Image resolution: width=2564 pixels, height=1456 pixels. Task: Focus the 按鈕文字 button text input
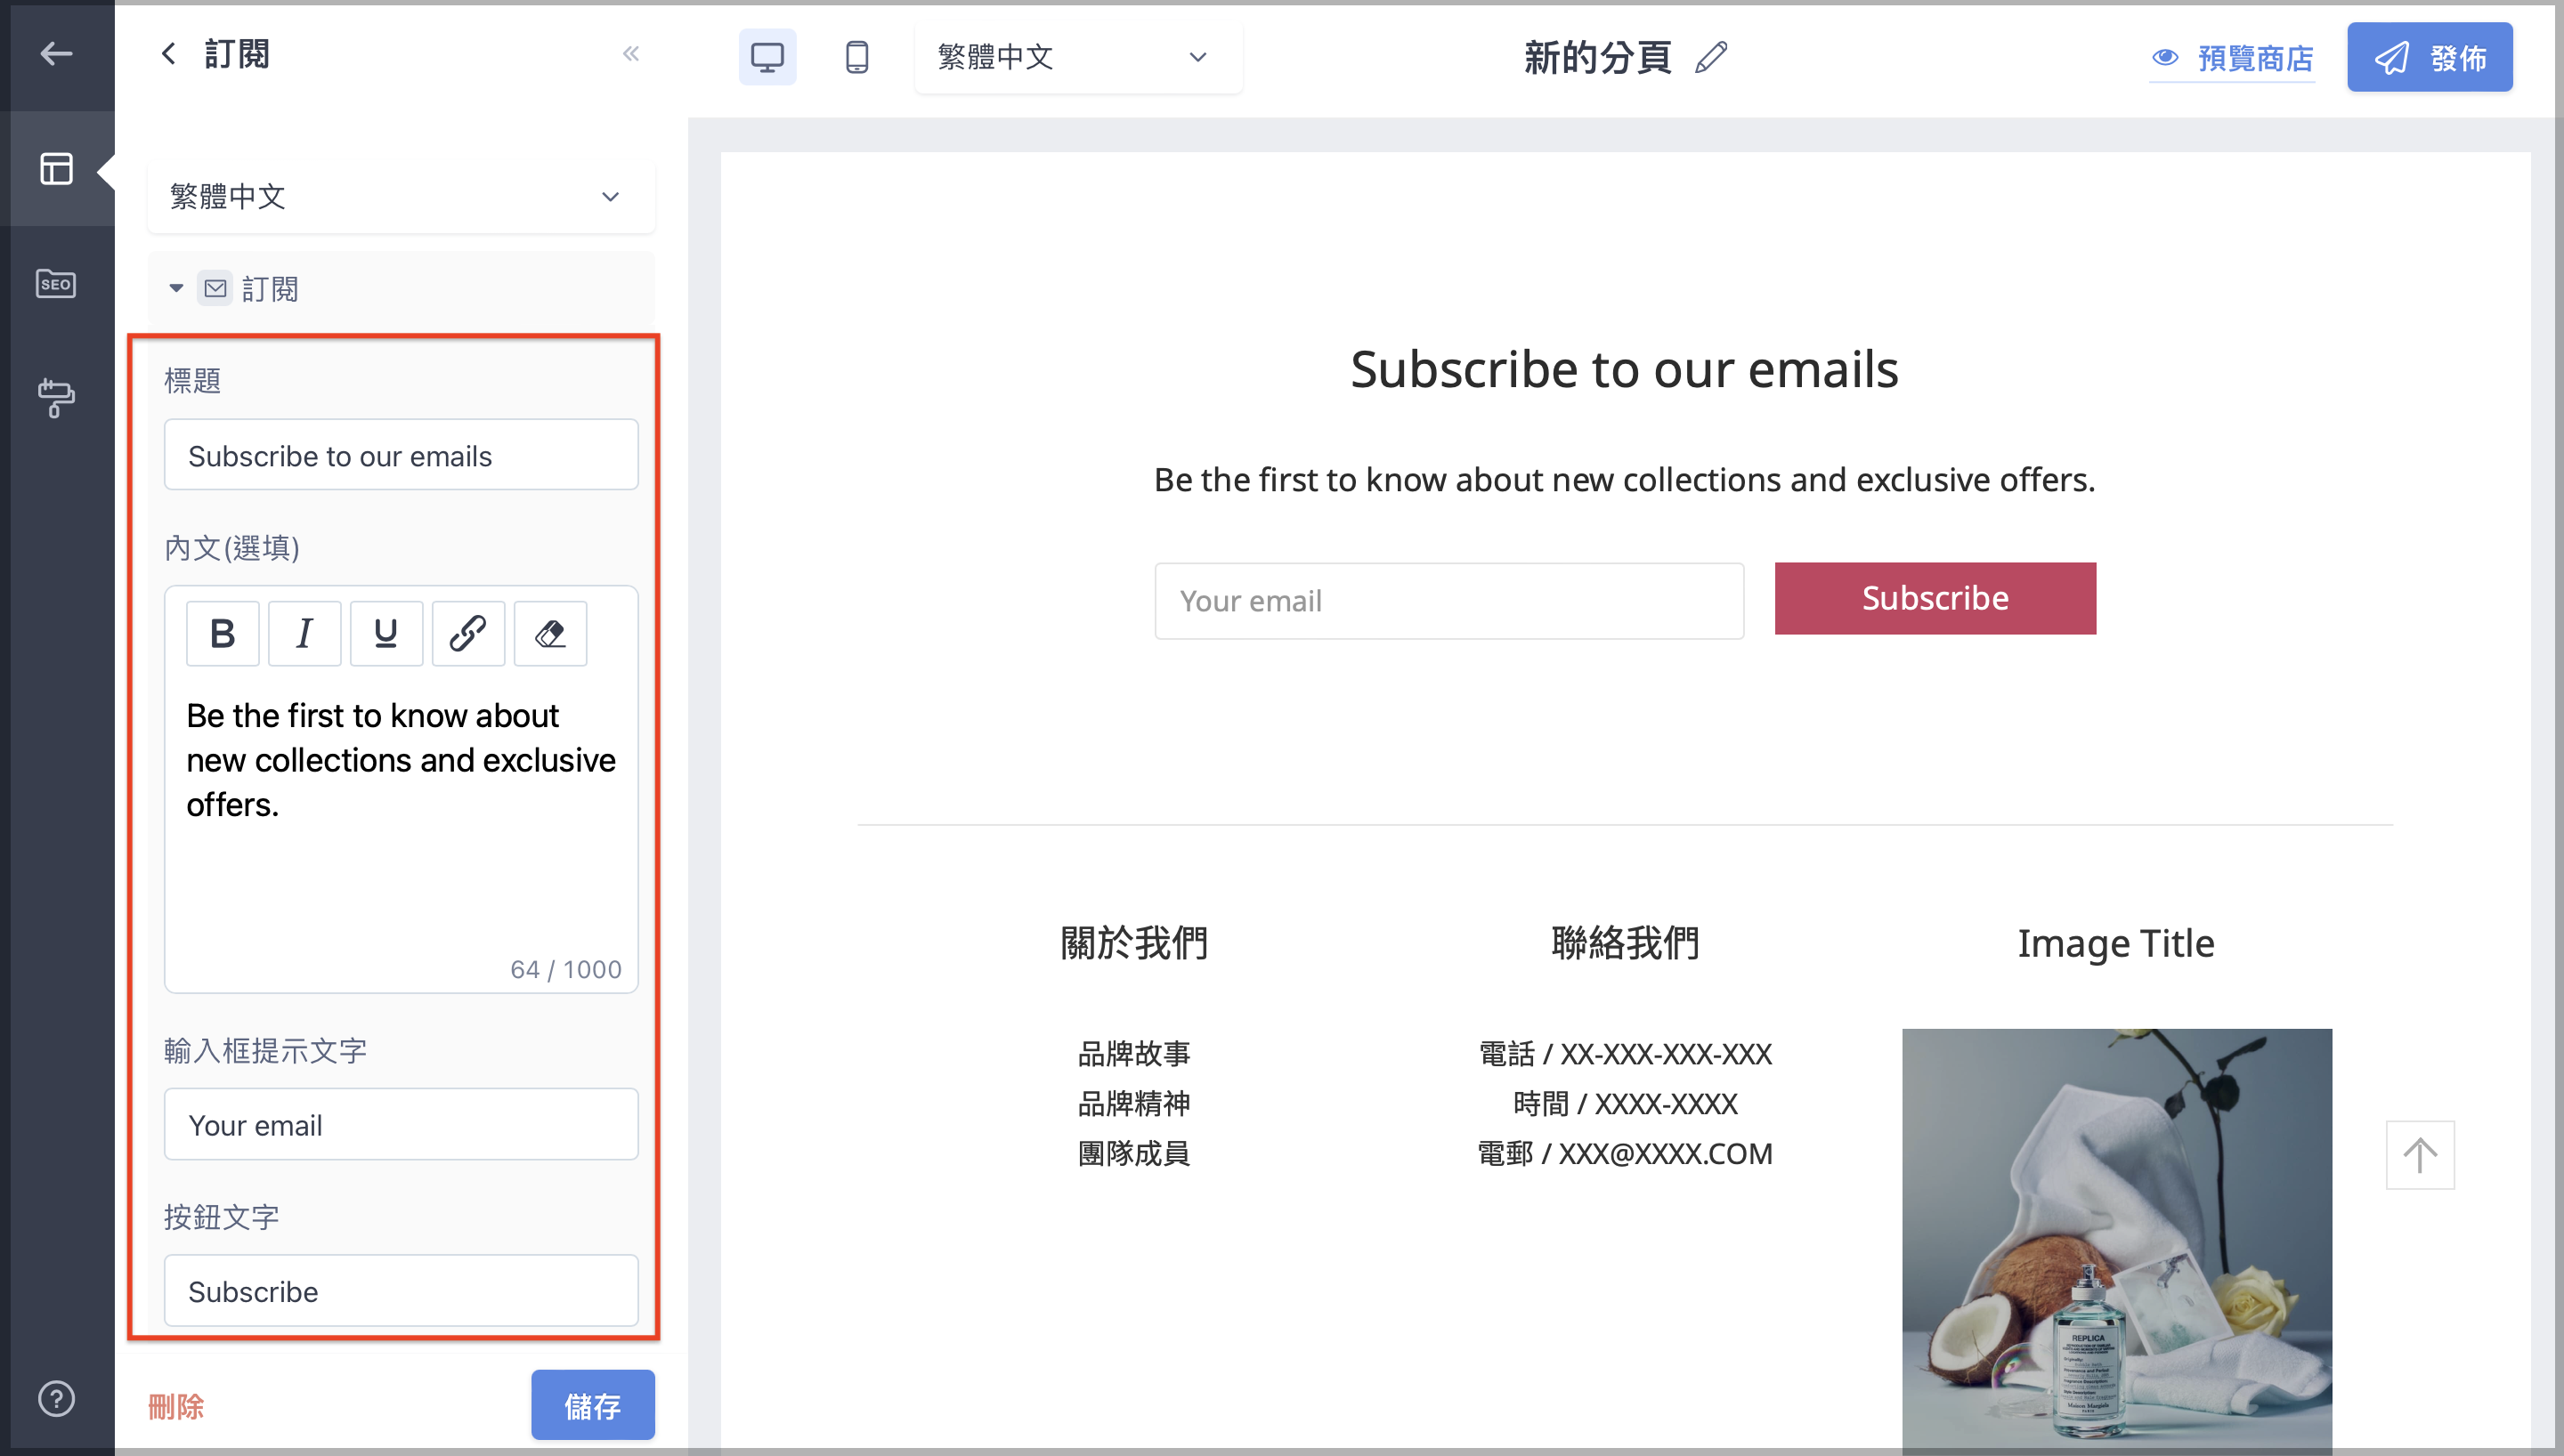click(401, 1290)
